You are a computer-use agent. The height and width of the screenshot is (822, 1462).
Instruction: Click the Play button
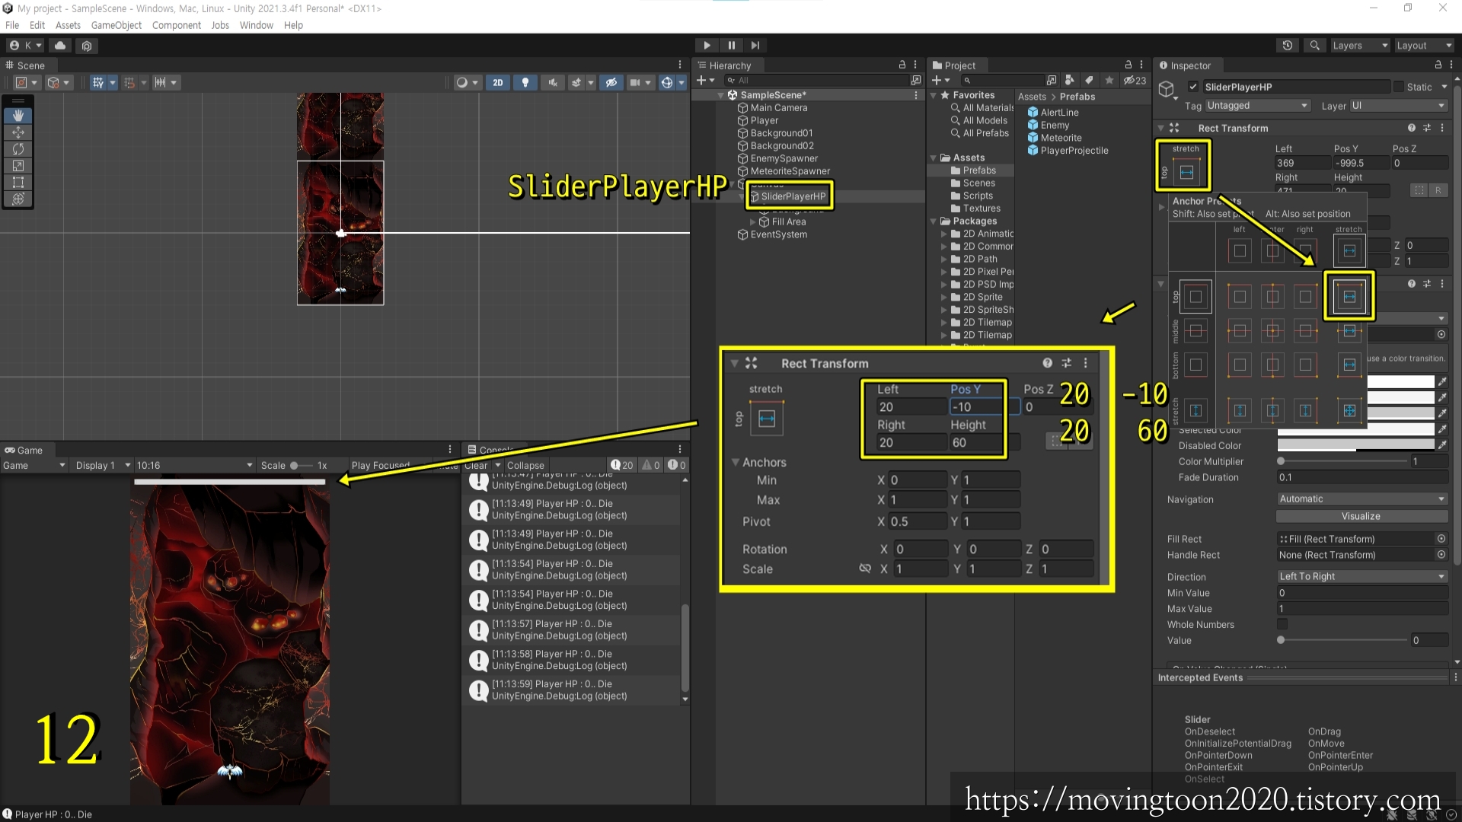click(x=707, y=46)
